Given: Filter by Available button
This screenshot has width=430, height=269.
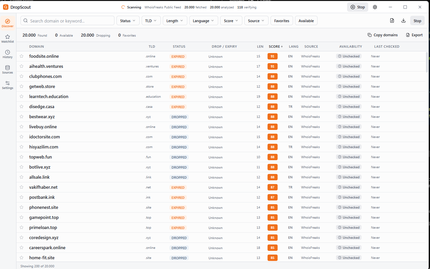Looking at the screenshot, I should [306, 21].
